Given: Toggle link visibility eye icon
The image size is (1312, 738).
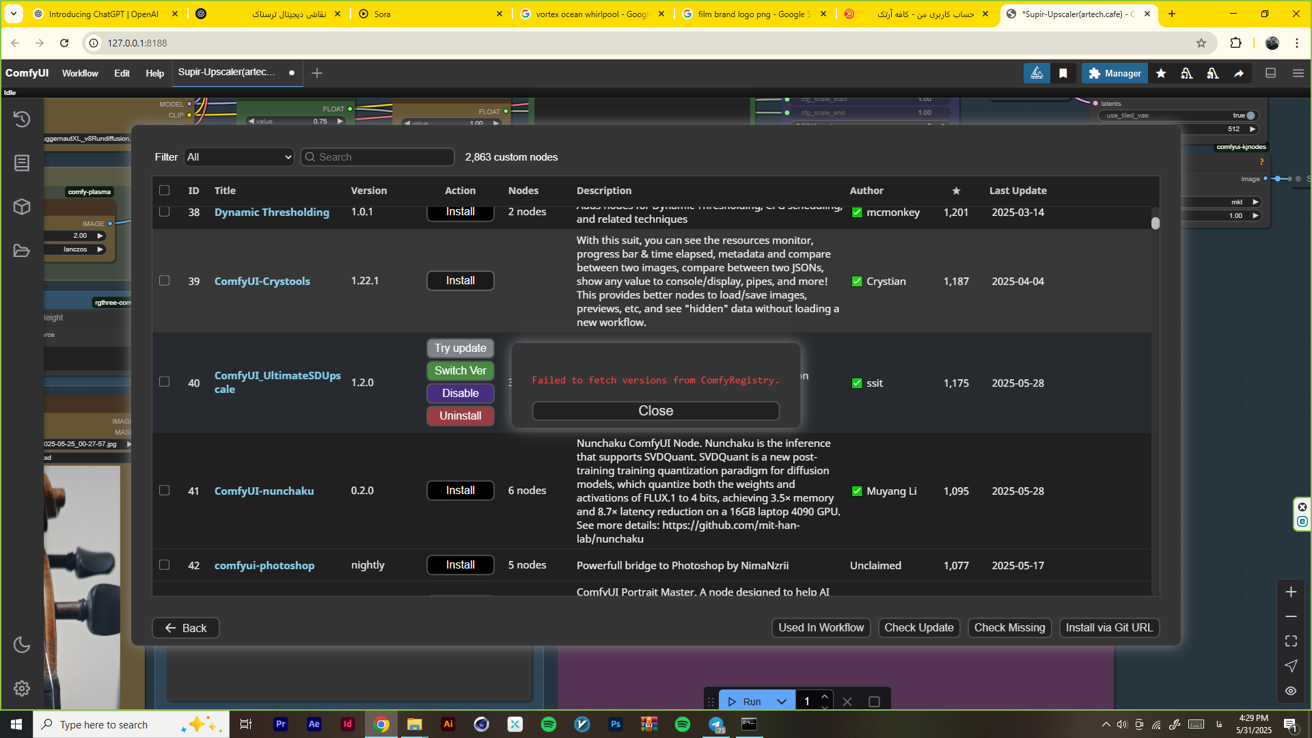Looking at the screenshot, I should point(1291,691).
